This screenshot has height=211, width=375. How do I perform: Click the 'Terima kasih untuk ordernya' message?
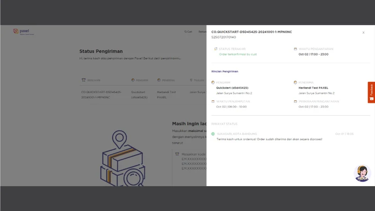pos(269,139)
